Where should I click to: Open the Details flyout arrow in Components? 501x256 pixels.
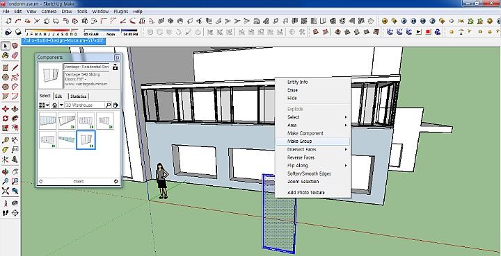pyautogui.click(x=116, y=105)
